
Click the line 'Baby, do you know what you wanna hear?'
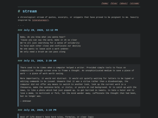43,37
